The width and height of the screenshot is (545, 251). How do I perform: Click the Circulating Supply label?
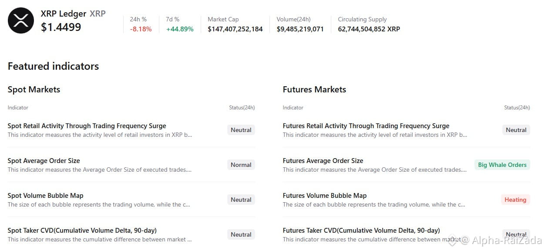(362, 19)
